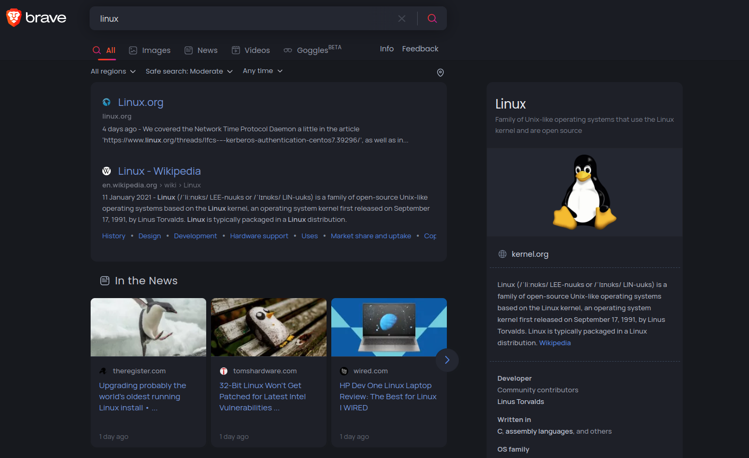Submit search with the magnifier icon
The height and width of the screenshot is (458, 749).
pos(432,19)
